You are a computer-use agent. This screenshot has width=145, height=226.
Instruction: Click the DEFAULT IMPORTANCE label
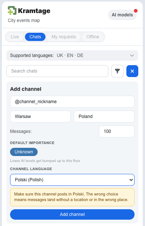[x=32, y=143]
